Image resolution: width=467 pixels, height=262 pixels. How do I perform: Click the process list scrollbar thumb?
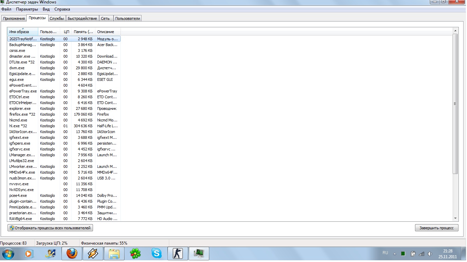tap(455, 104)
